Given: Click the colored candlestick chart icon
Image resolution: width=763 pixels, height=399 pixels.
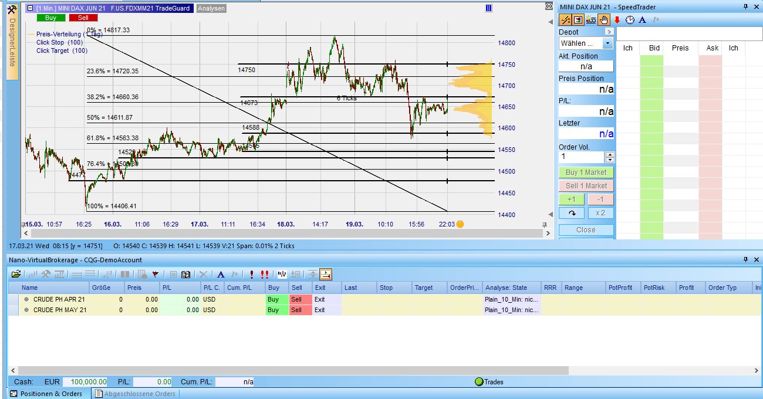Looking at the screenshot, I should click(x=282, y=274).
